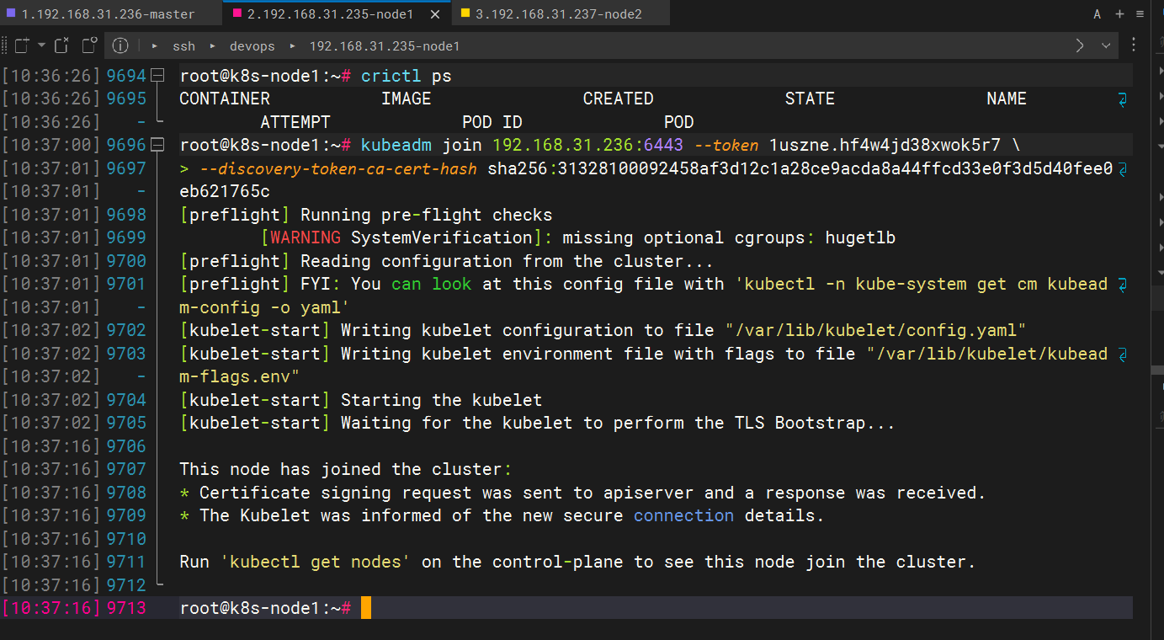Open the 3.192.168.31.237-node2 tab
The width and height of the screenshot is (1164, 640).
(x=561, y=13)
